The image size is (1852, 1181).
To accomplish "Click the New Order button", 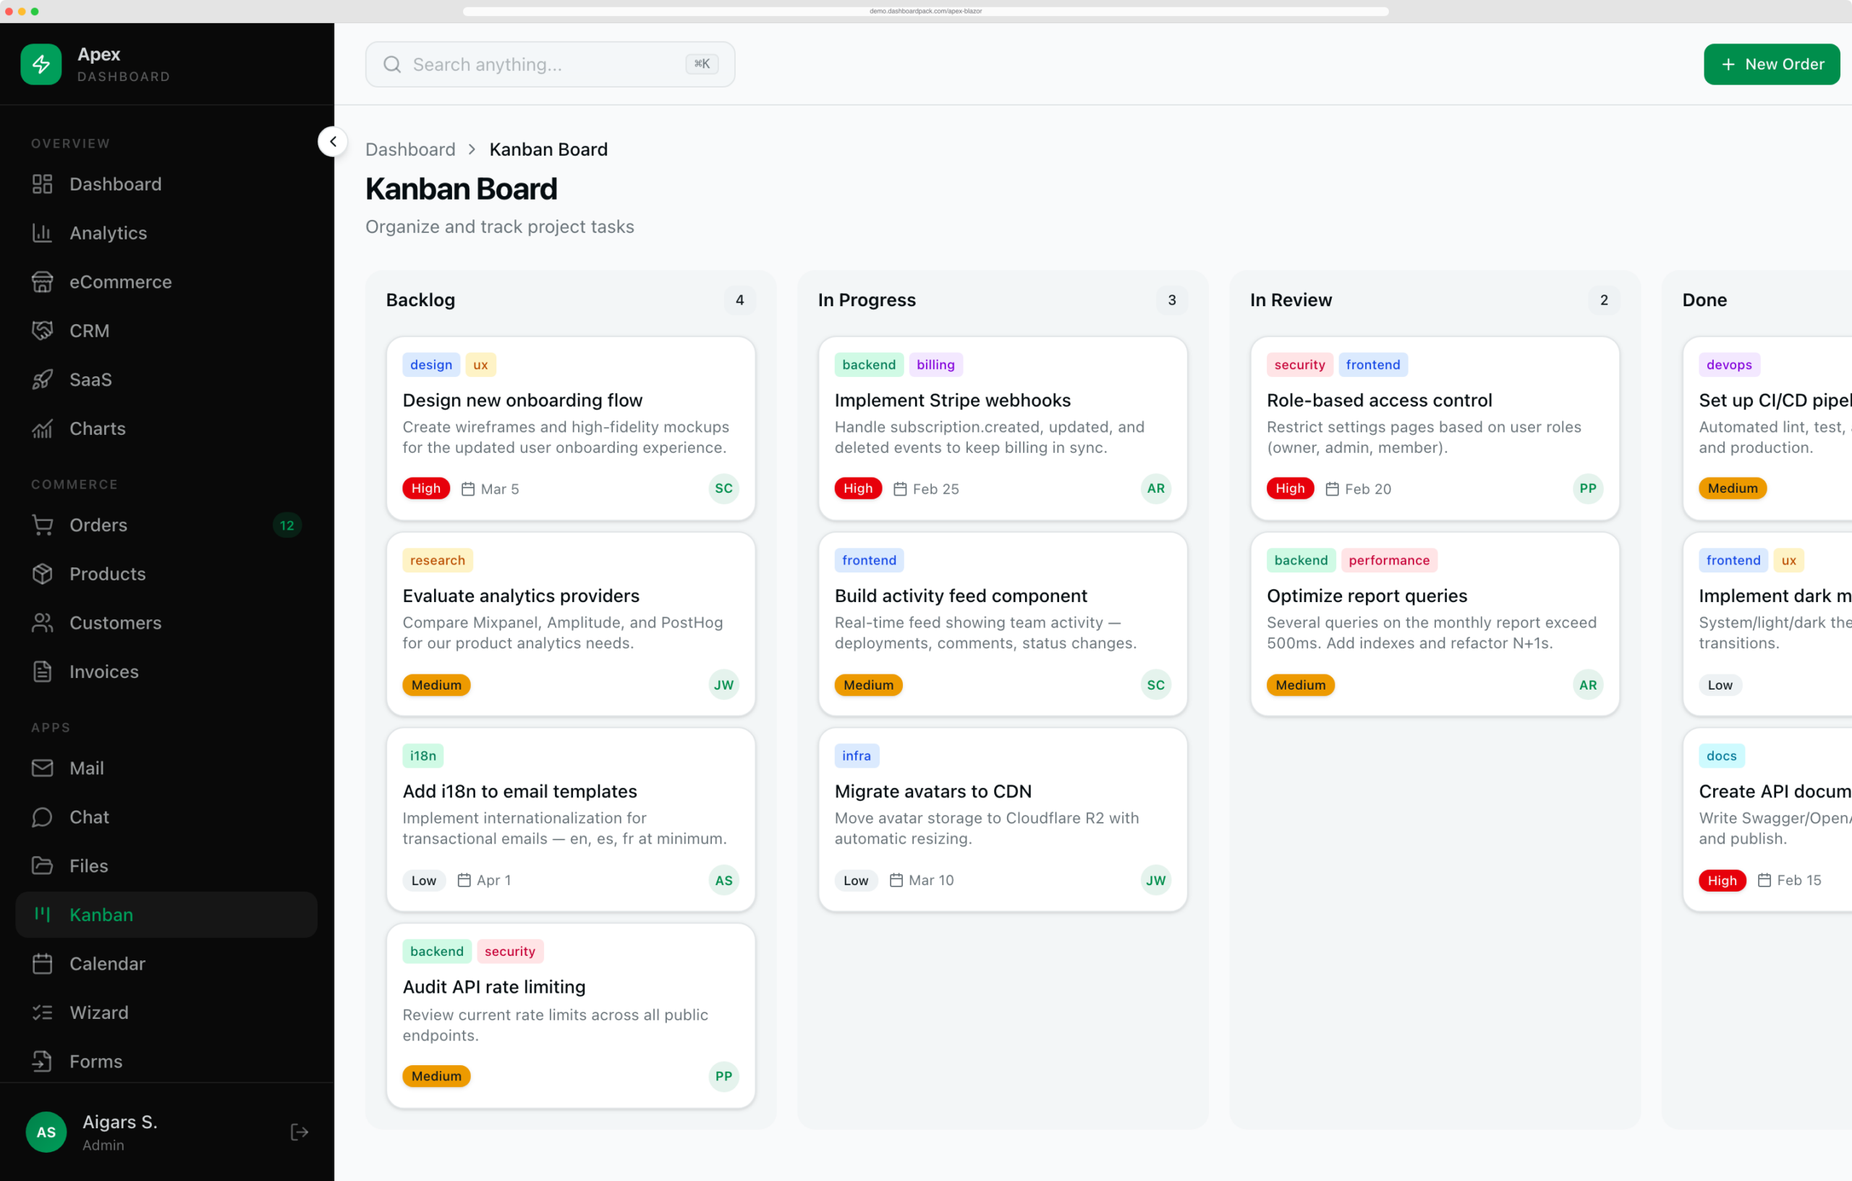I will tap(1771, 64).
